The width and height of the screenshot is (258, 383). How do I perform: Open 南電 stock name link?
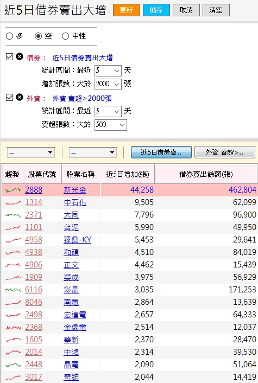pos(71,302)
